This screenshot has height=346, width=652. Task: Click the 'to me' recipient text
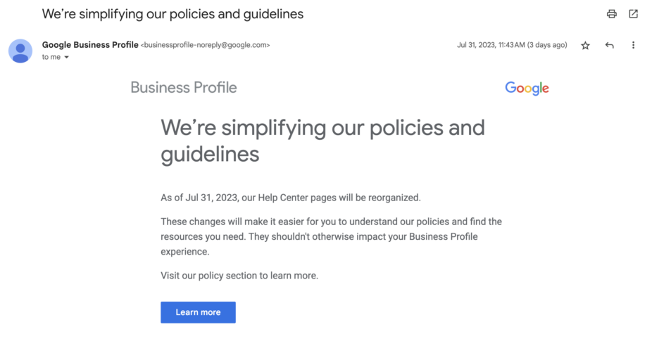click(x=51, y=58)
